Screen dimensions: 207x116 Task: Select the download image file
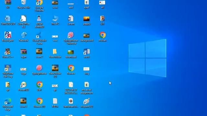[71, 54]
